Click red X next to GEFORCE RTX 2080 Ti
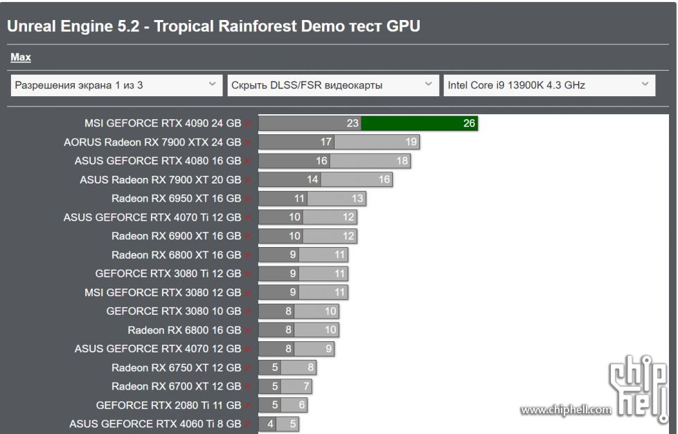Screen dimensions: 678x434 point(248,406)
